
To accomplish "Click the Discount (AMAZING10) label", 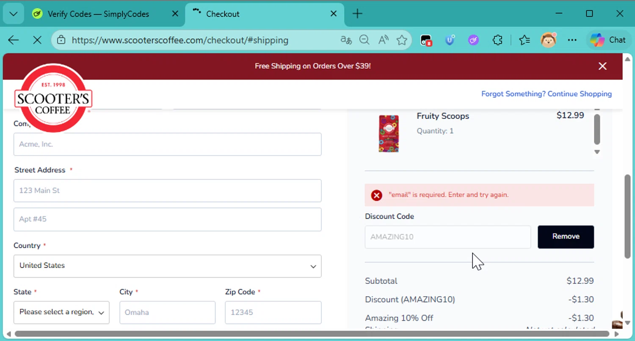I will [x=410, y=300].
